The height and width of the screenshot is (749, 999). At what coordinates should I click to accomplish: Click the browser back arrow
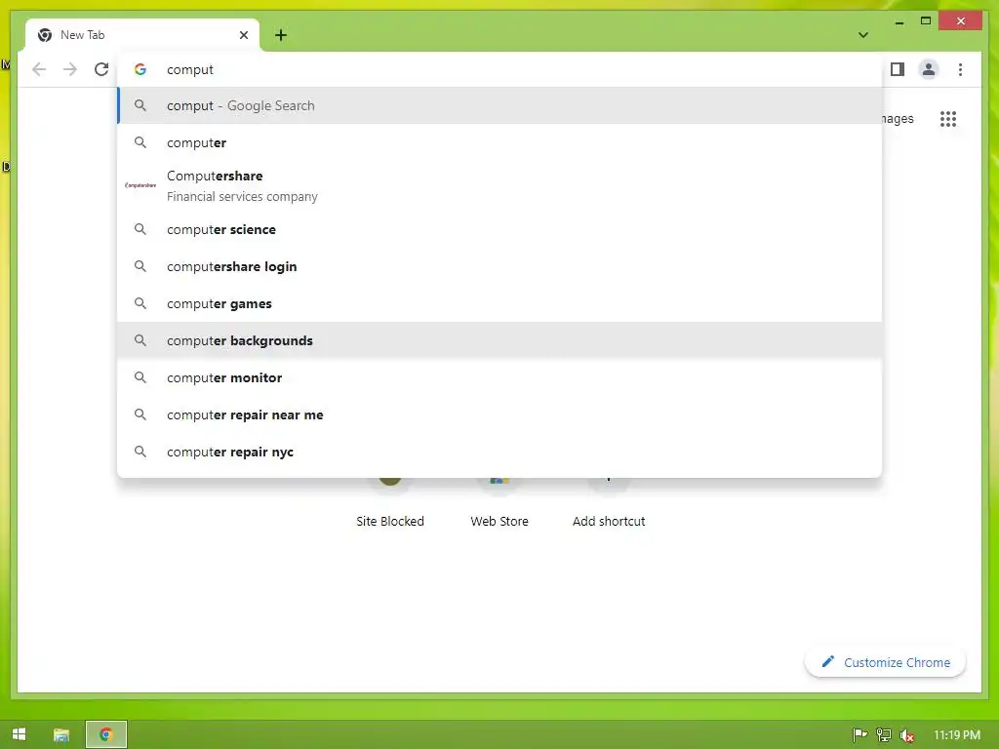pos(39,69)
